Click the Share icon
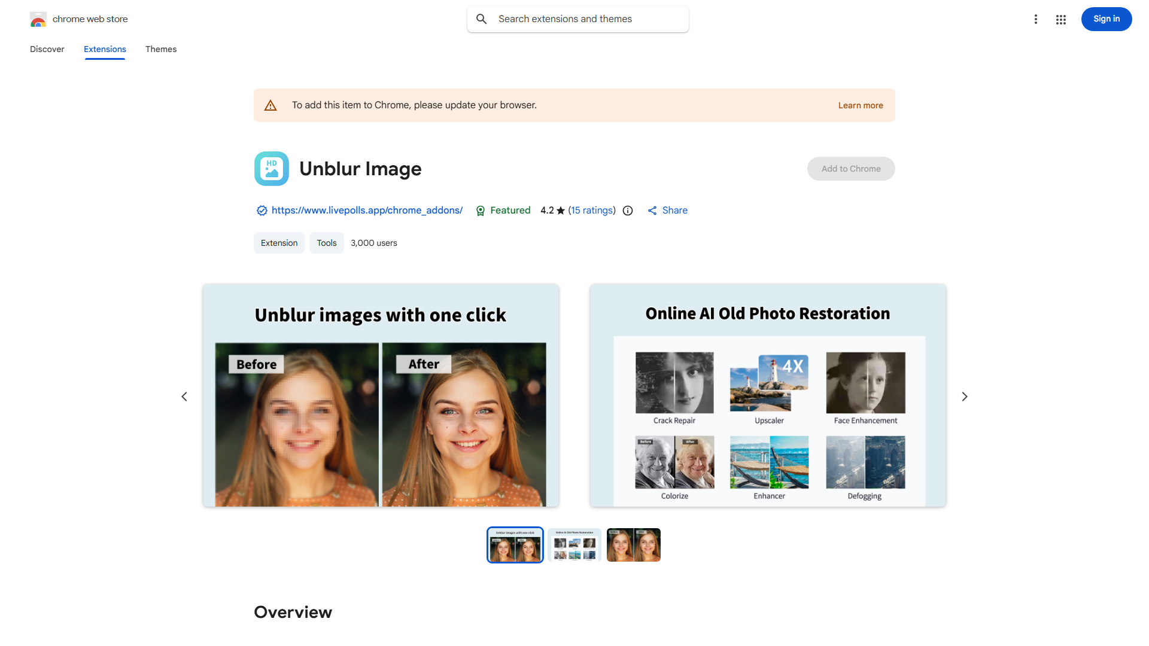This screenshot has height=646, width=1149. point(653,210)
